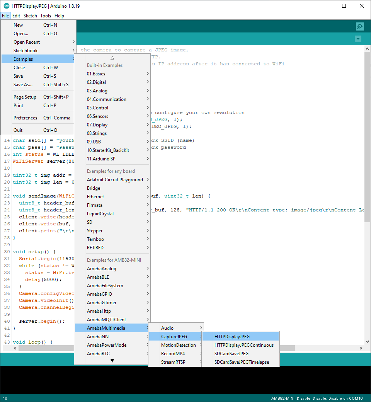The width and height of the screenshot is (371, 402).
Task: Open the Help menu
Action: click(59, 15)
